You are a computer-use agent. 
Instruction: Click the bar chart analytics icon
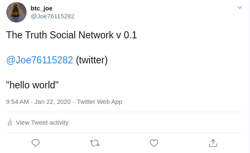pyautogui.click(x=10, y=123)
